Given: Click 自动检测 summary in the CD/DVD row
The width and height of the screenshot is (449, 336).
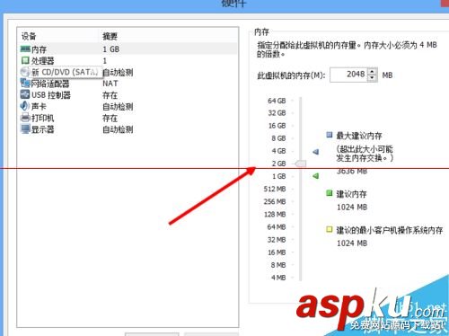Looking at the screenshot, I should click(118, 72).
